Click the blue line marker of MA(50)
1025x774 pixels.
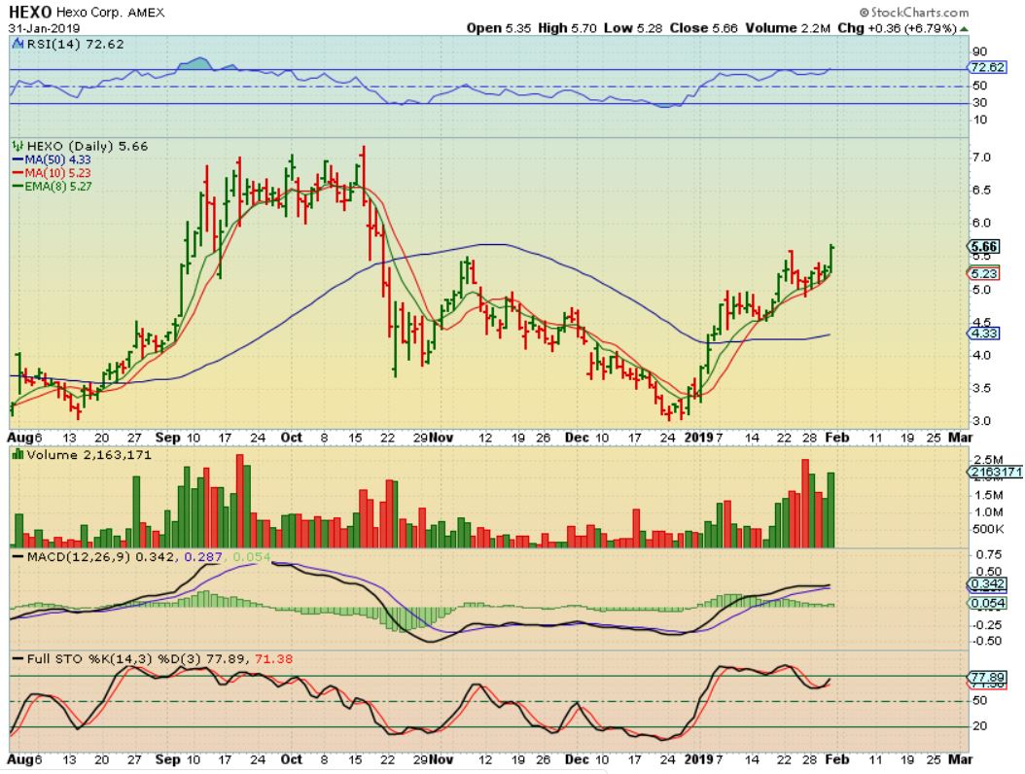(x=18, y=159)
